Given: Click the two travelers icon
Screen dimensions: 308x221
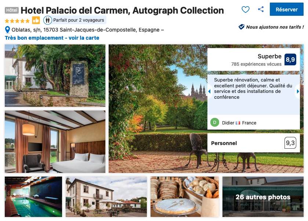Looking at the screenshot, I should (x=47, y=20).
